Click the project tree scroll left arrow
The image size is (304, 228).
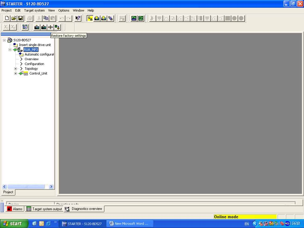(x=5, y=187)
